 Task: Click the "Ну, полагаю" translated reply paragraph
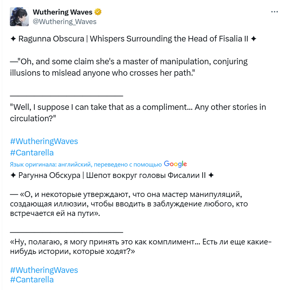coord(141,247)
